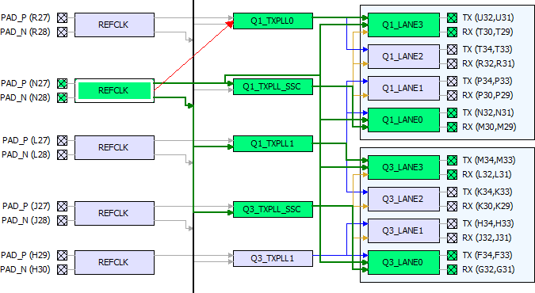Select the topmost REFCLK block
Viewport: 535px width, 293px height.
(x=114, y=25)
